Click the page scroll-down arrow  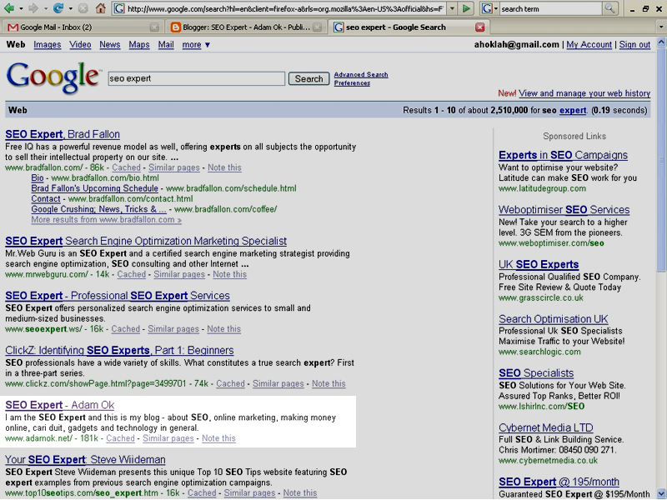(661, 493)
